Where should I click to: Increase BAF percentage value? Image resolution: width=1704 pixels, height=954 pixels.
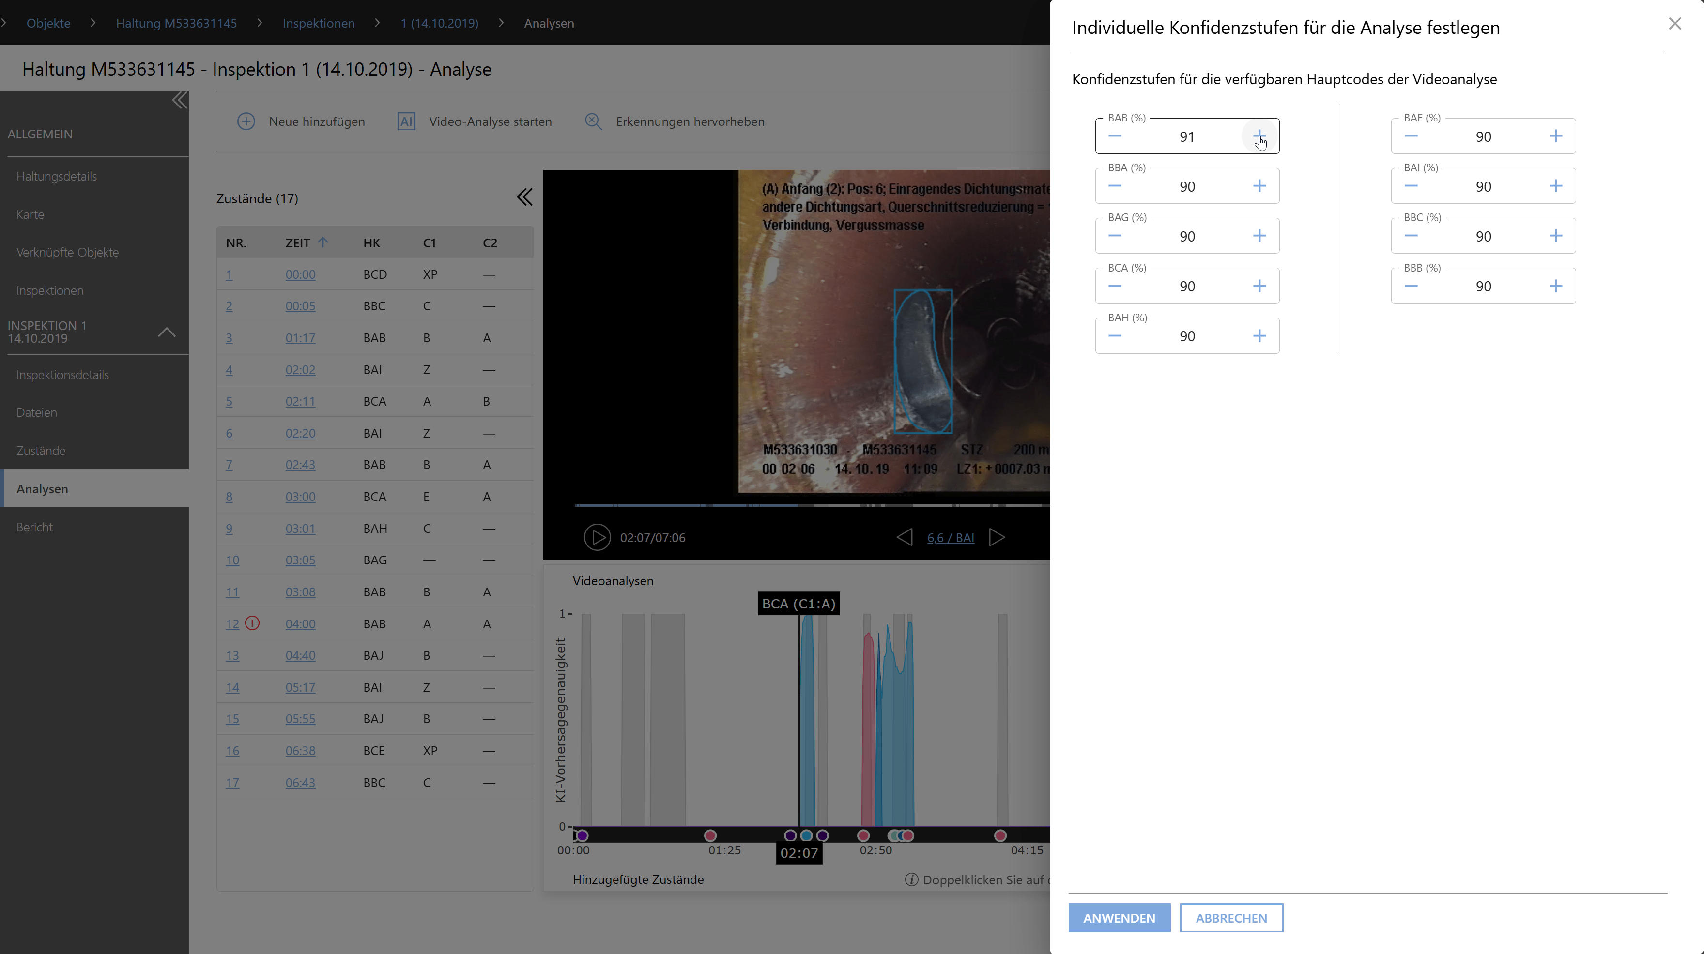coord(1556,136)
